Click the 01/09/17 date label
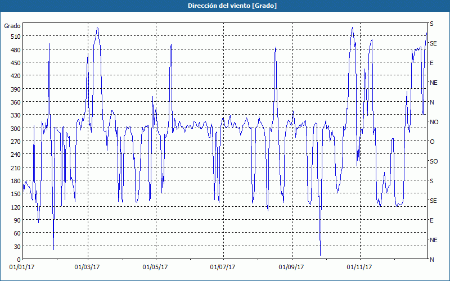This screenshot has width=450, height=281. [291, 268]
